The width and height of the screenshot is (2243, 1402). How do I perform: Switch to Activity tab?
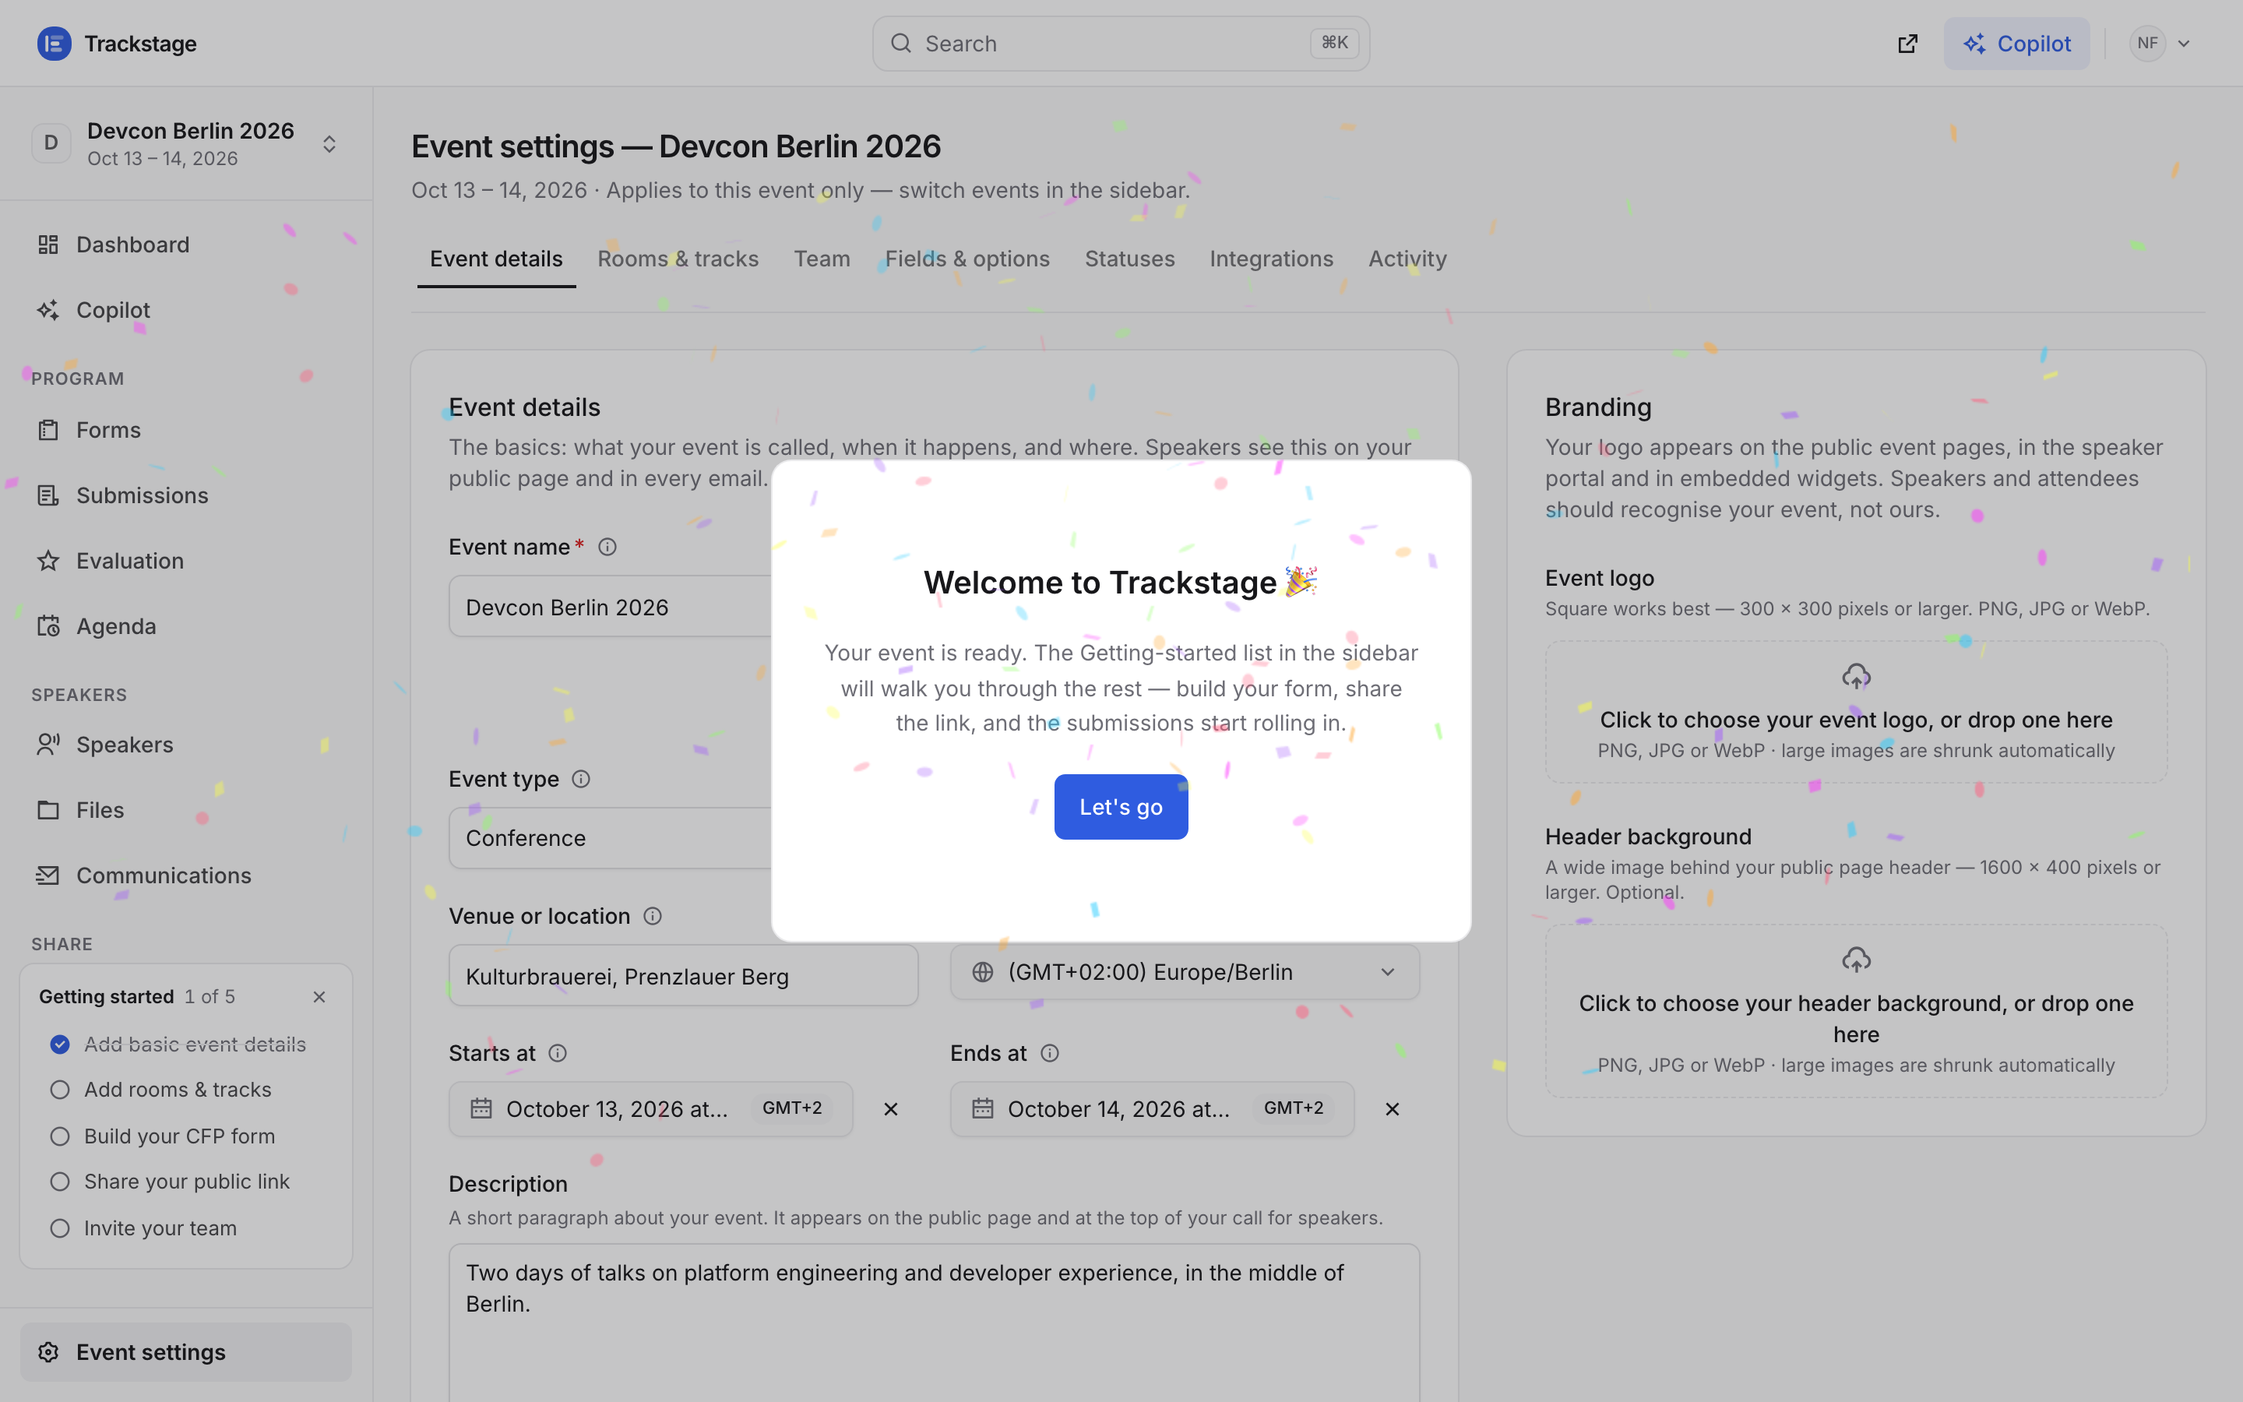1407,259
